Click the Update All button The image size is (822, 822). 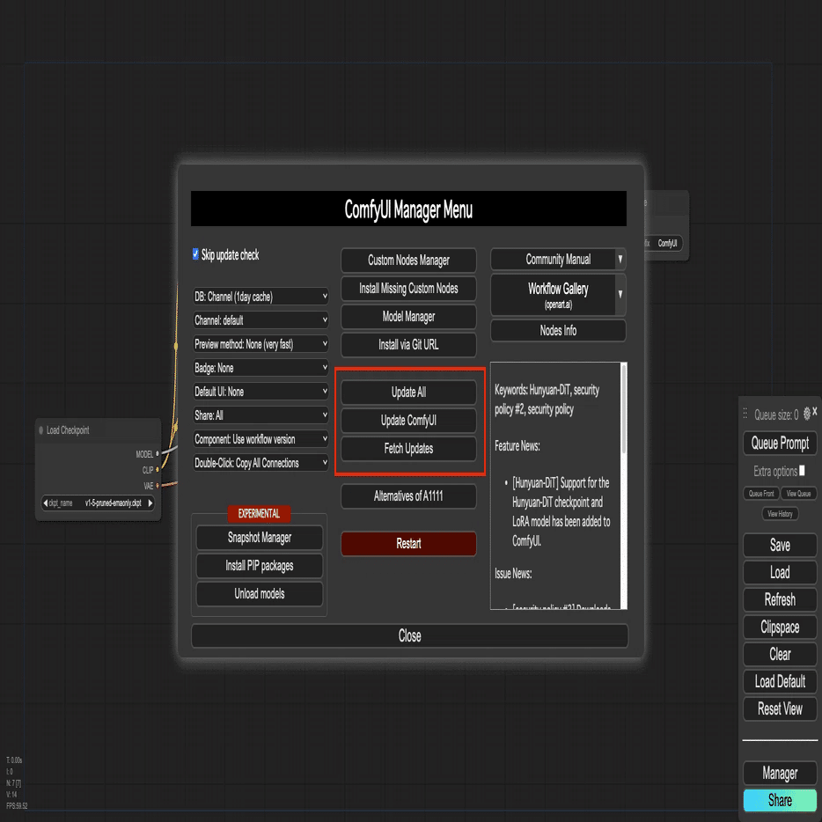408,393
